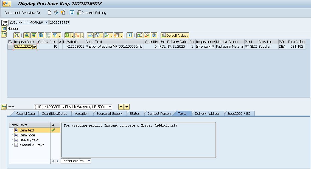Click the Find binoculars icon
311x169 pixels.
click(x=41, y=35)
